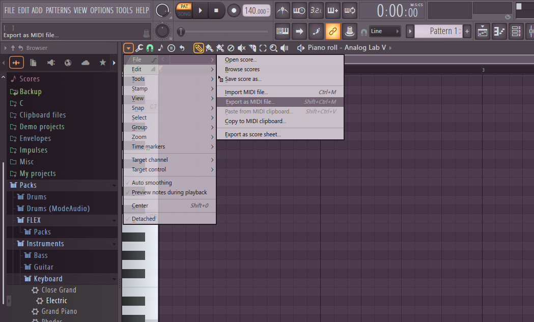This screenshot has width=534, height=322.
Task: Switch the PAT/SONG mode toggle
Action: click(x=184, y=10)
